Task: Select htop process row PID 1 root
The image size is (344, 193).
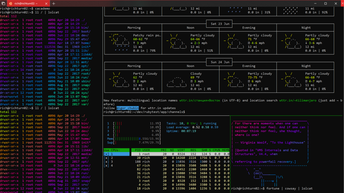Action: click(180, 154)
